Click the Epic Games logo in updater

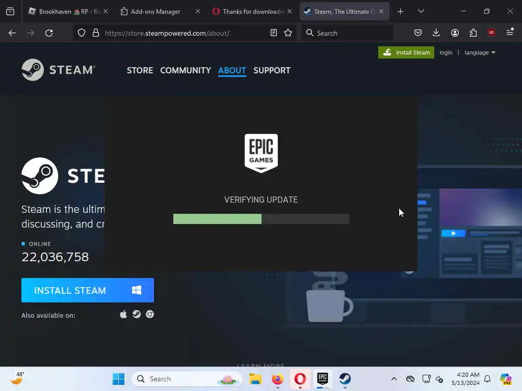click(x=261, y=153)
